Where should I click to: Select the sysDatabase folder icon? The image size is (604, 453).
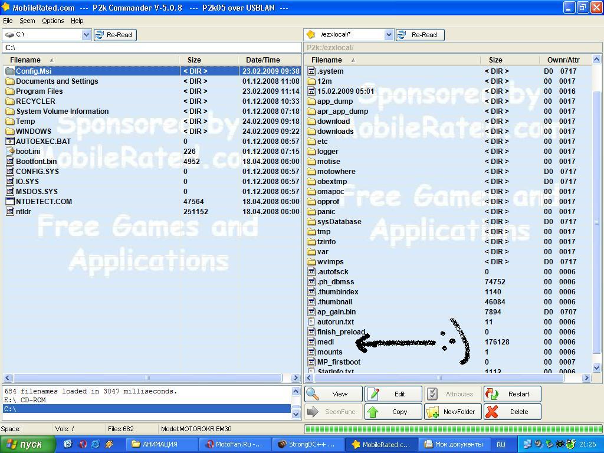click(x=311, y=222)
